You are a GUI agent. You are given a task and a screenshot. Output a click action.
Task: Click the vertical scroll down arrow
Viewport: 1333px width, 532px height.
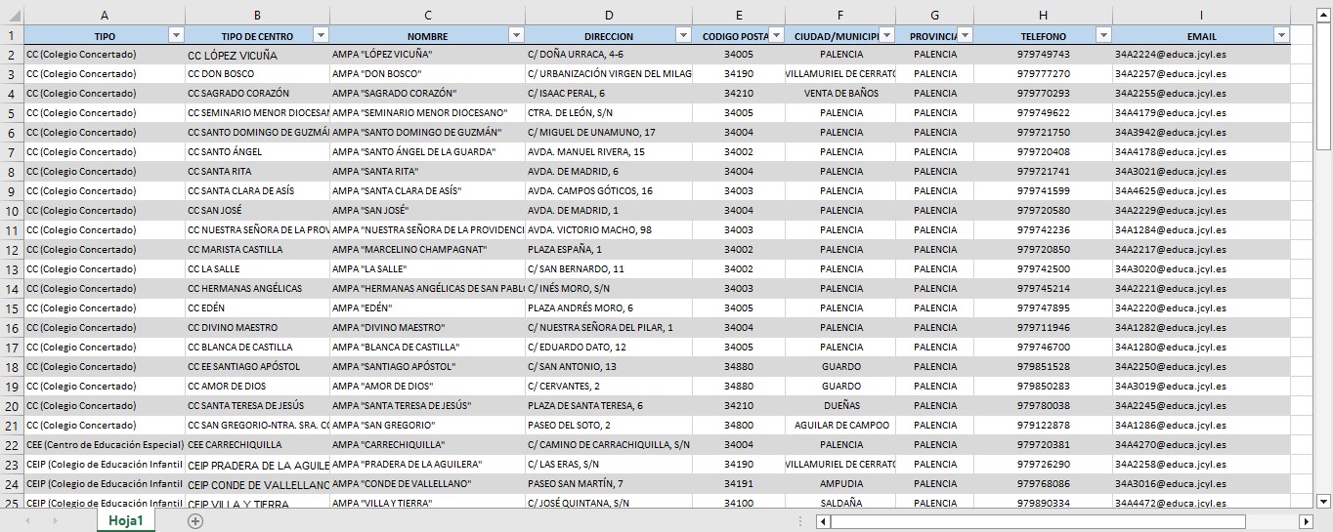click(x=1323, y=501)
